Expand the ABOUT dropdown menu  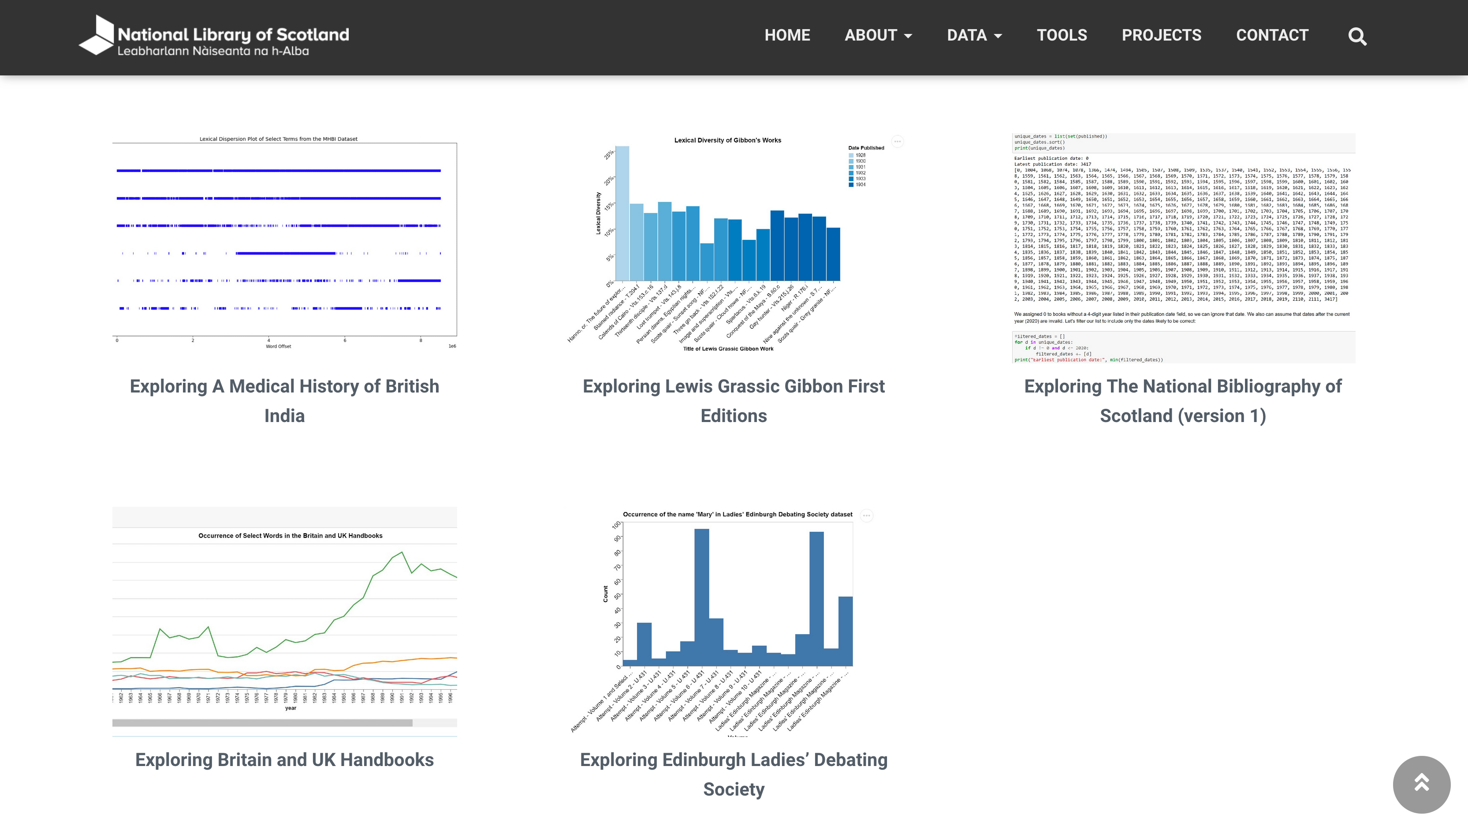point(878,35)
